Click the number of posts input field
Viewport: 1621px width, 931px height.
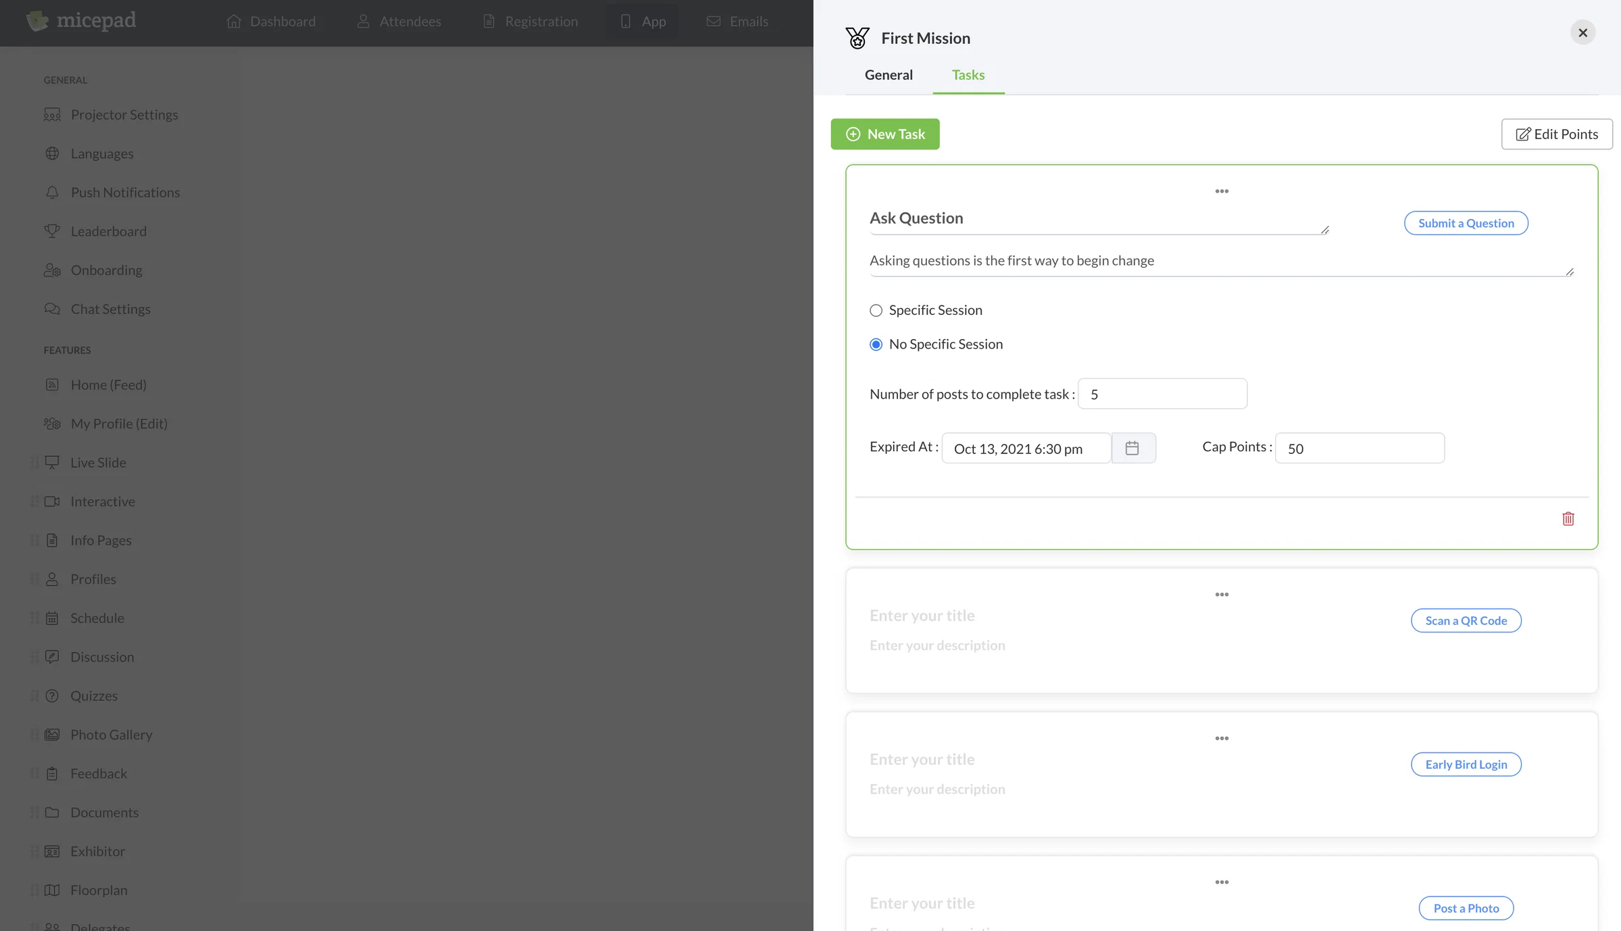[x=1162, y=394]
